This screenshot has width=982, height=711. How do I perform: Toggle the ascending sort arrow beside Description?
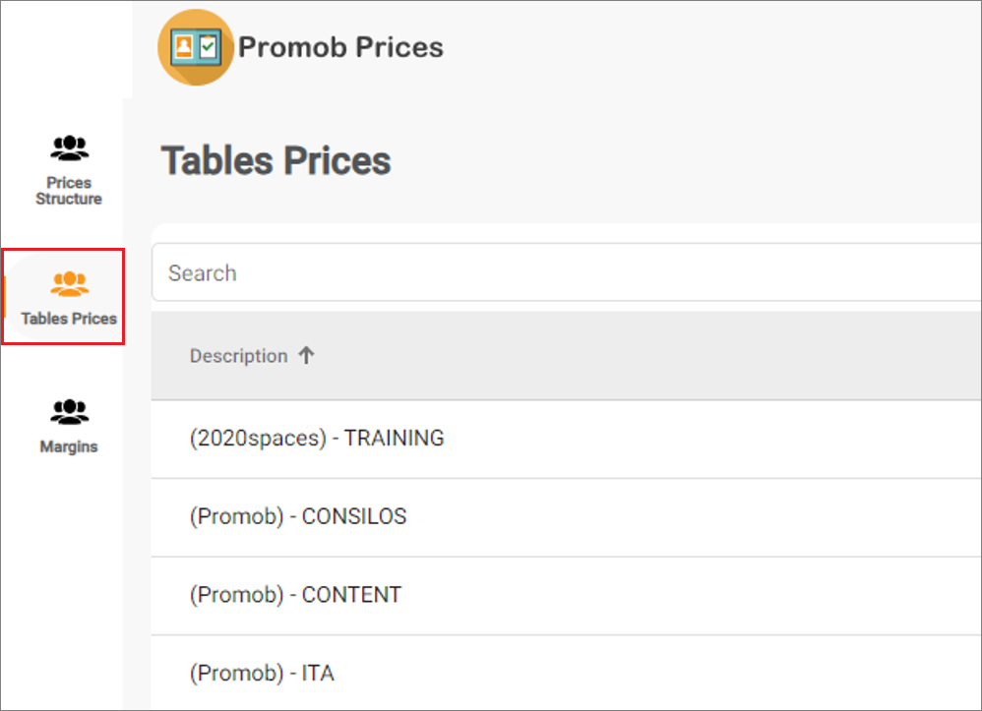point(306,356)
